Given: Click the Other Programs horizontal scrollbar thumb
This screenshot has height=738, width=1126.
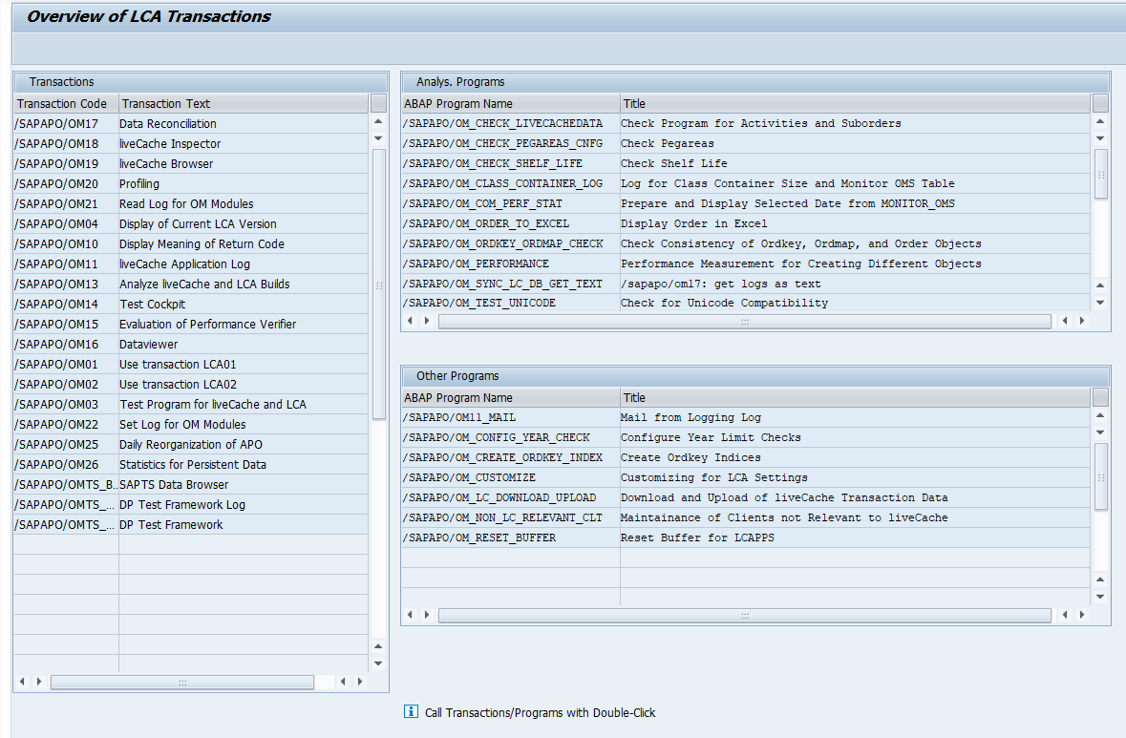Looking at the screenshot, I should click(x=744, y=616).
